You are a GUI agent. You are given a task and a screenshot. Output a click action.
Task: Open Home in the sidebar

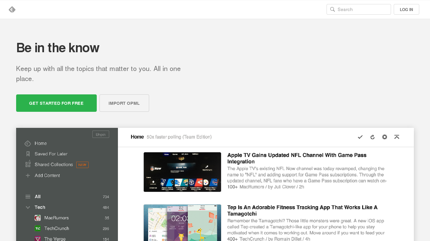pos(41,143)
